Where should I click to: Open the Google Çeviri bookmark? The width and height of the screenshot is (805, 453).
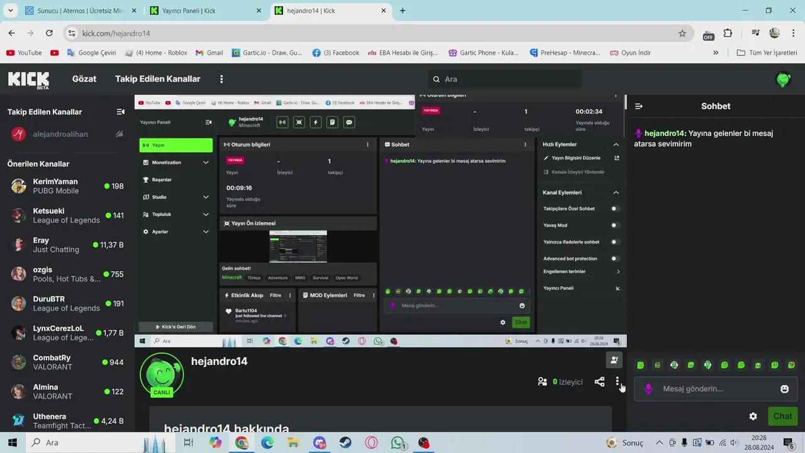tap(91, 53)
